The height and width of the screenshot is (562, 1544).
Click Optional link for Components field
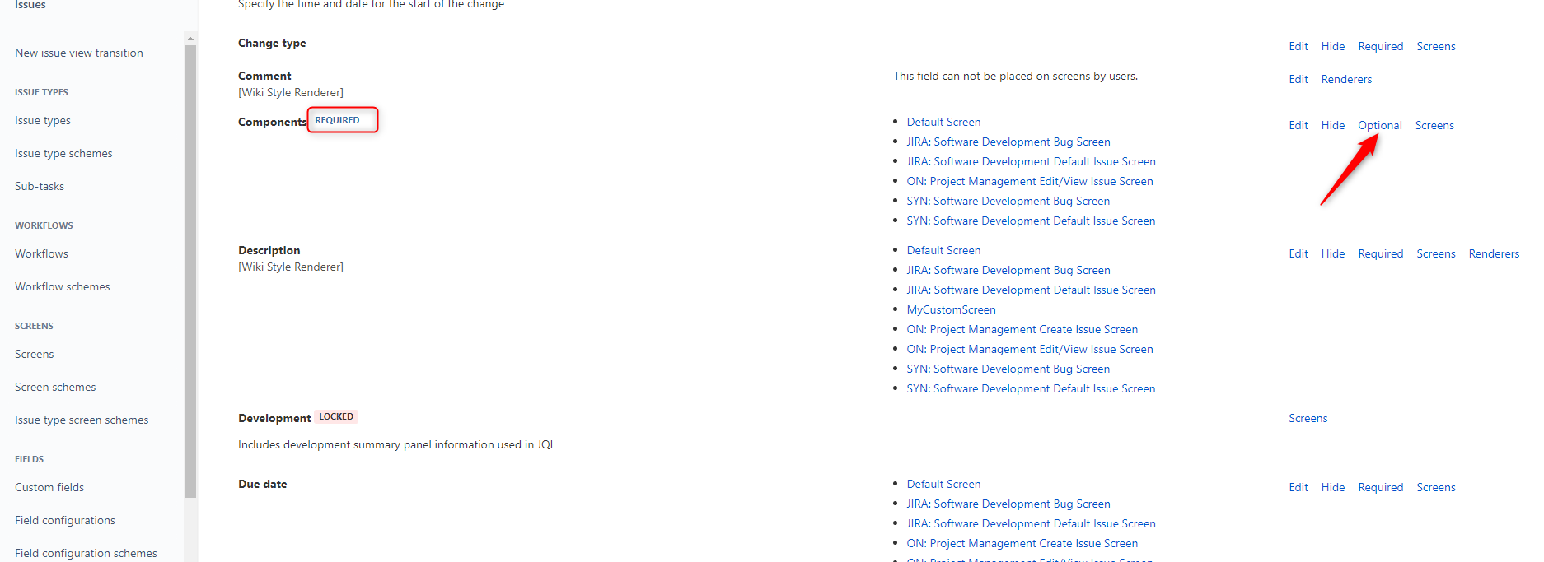tap(1379, 125)
